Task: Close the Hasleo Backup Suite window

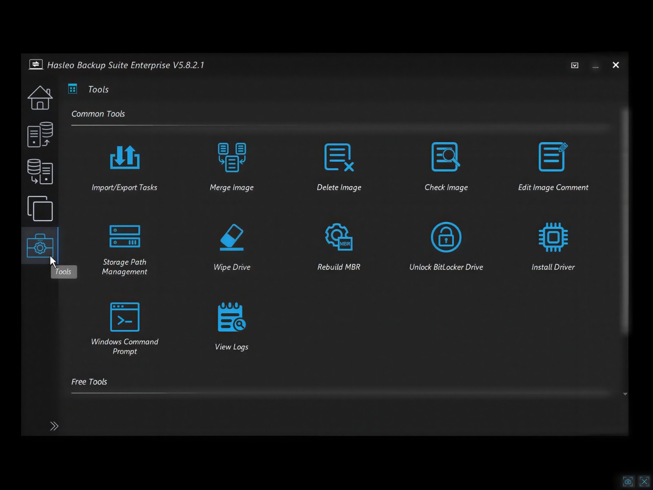Action: pos(616,65)
